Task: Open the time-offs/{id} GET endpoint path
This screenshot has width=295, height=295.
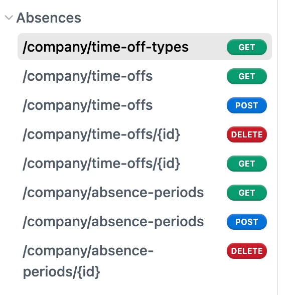Action: coord(101,164)
